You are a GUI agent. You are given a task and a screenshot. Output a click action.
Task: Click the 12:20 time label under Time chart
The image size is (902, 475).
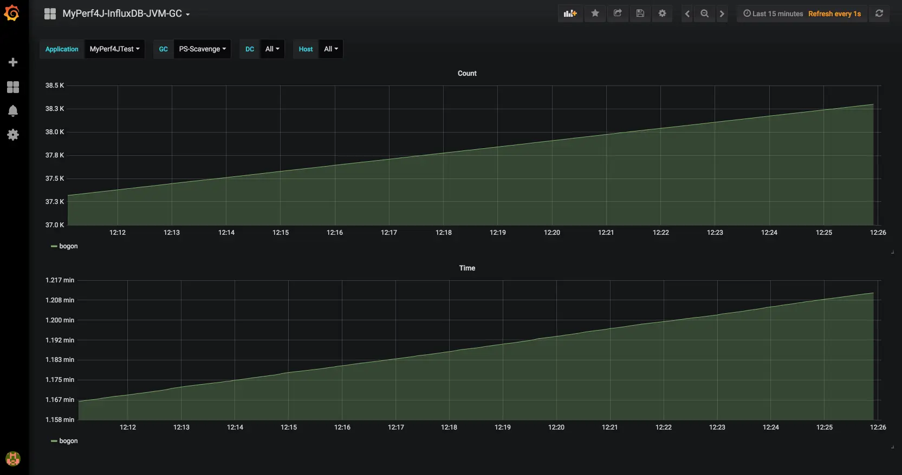click(x=556, y=427)
